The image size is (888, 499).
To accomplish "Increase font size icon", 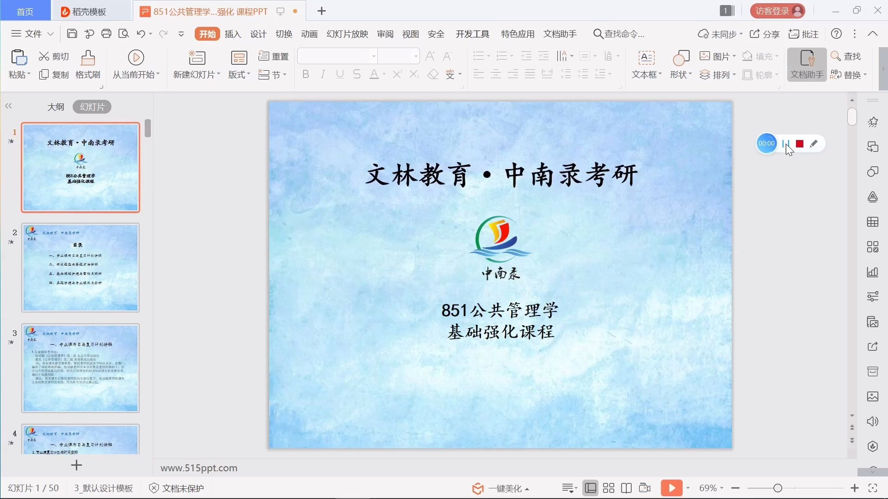I will [x=430, y=56].
